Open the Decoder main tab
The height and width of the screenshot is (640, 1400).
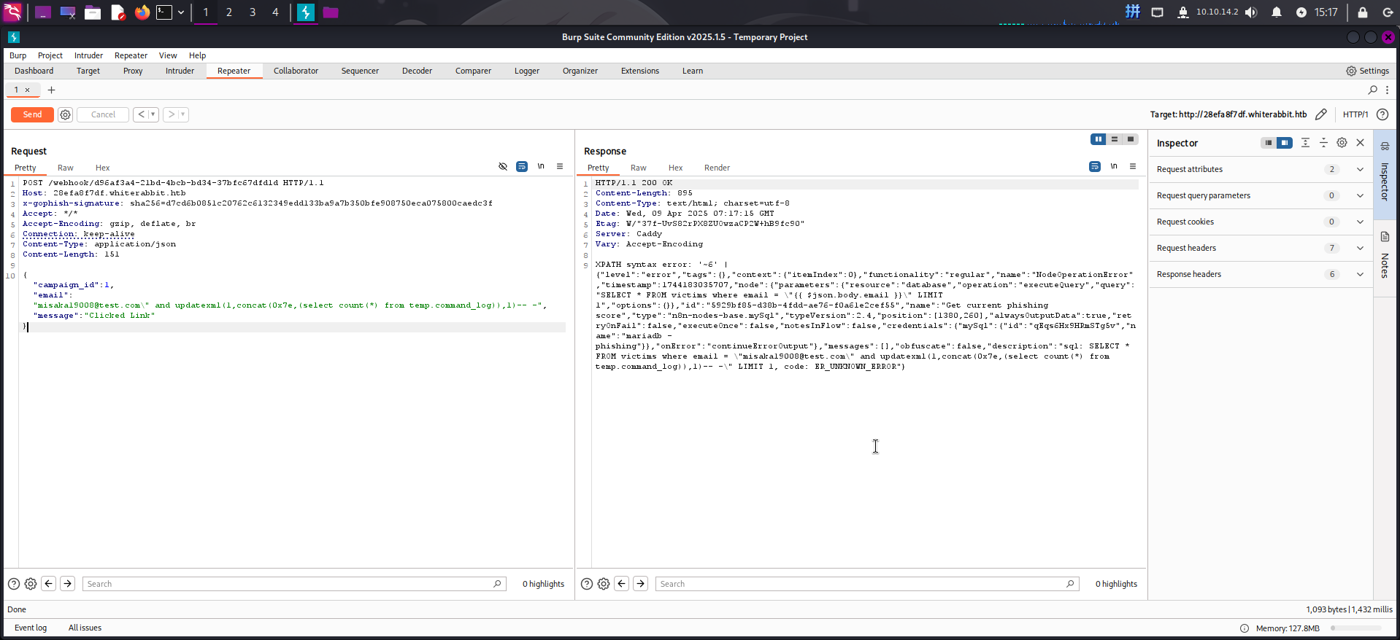click(417, 71)
